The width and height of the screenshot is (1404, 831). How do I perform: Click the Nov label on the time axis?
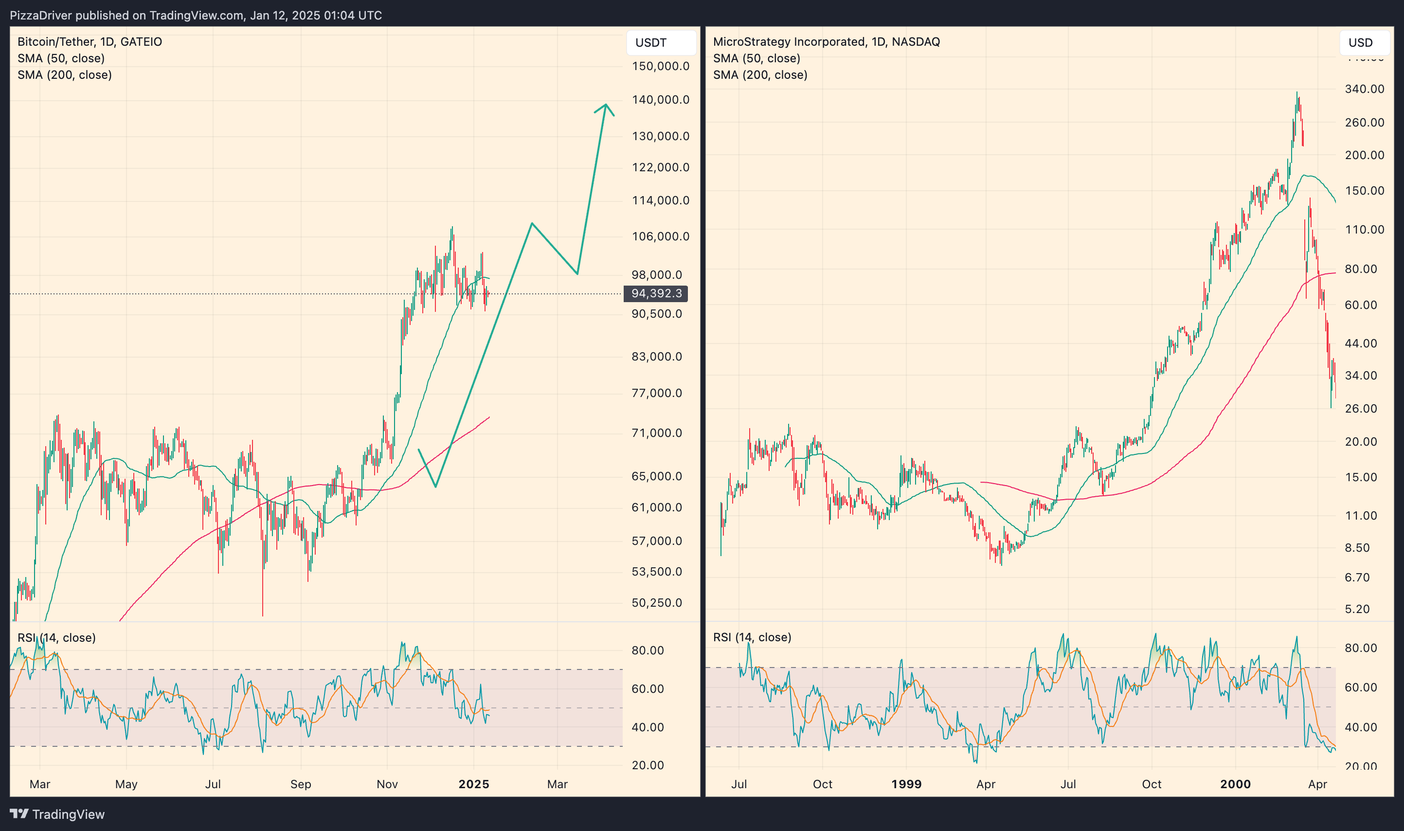click(387, 784)
